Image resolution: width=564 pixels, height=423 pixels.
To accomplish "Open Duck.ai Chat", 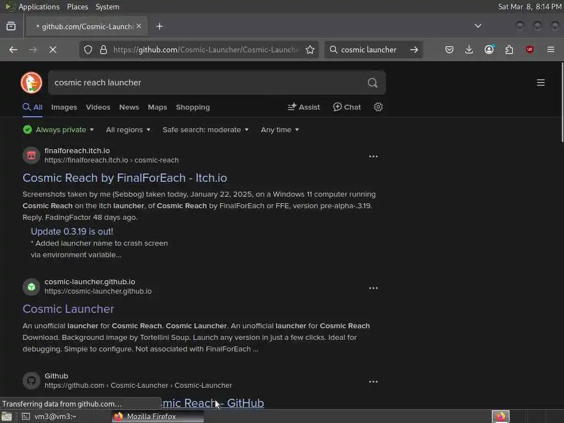I will coord(347,107).
